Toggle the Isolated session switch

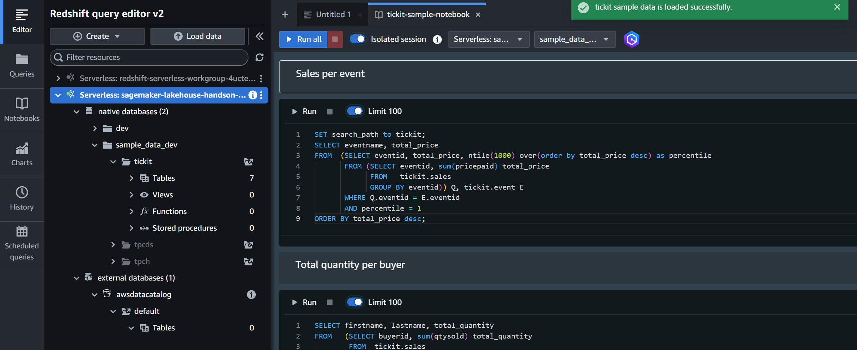tap(357, 39)
